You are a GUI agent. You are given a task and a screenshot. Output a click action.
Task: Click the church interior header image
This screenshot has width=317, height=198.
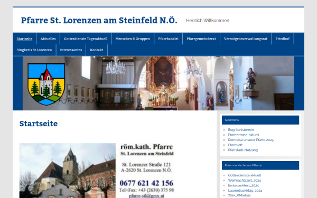tap(158, 83)
